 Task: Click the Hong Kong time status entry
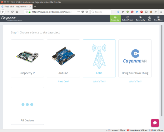(x=137, y=130)
